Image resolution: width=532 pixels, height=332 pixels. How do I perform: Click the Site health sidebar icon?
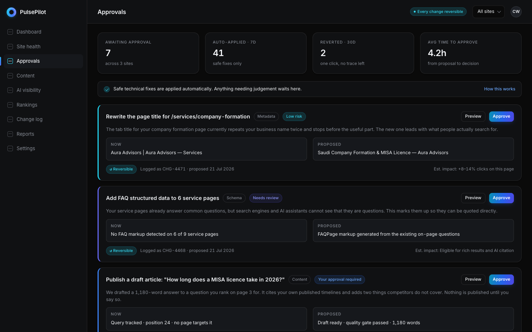point(10,46)
